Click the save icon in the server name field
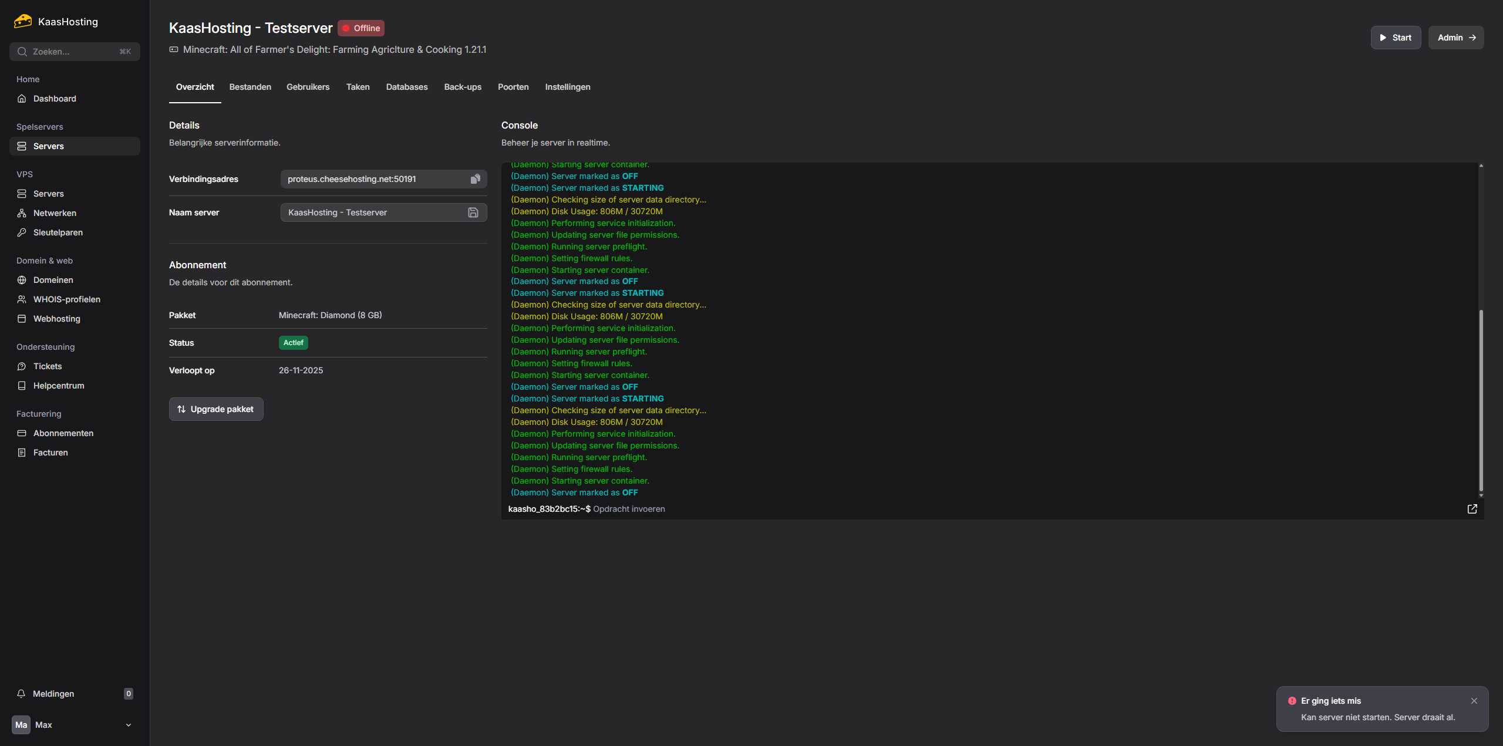1503x746 pixels. tap(473, 212)
